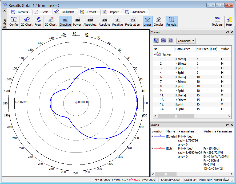Viewport: 236px width, 184px height.
Task: Open the Command dropdown in Curves
Action: click(x=186, y=41)
